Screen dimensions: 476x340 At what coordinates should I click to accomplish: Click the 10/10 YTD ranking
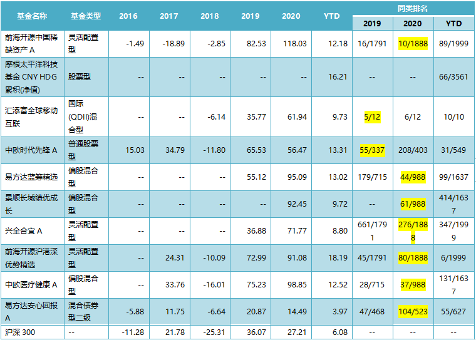(x=454, y=117)
